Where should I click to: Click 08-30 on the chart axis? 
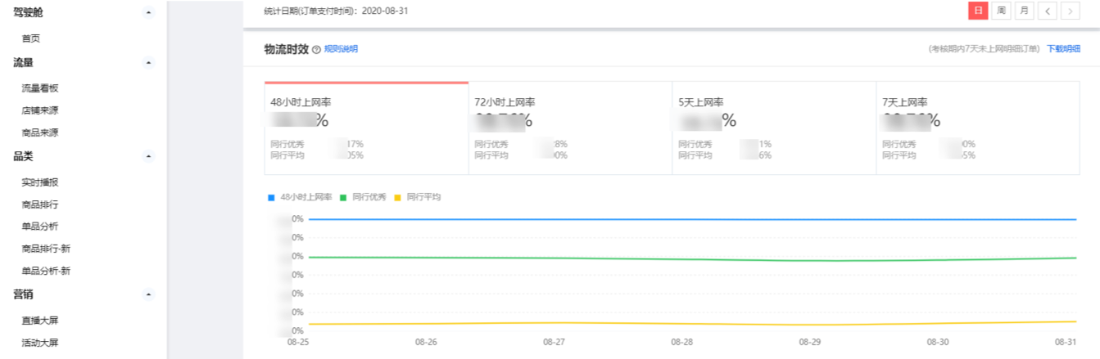point(937,342)
